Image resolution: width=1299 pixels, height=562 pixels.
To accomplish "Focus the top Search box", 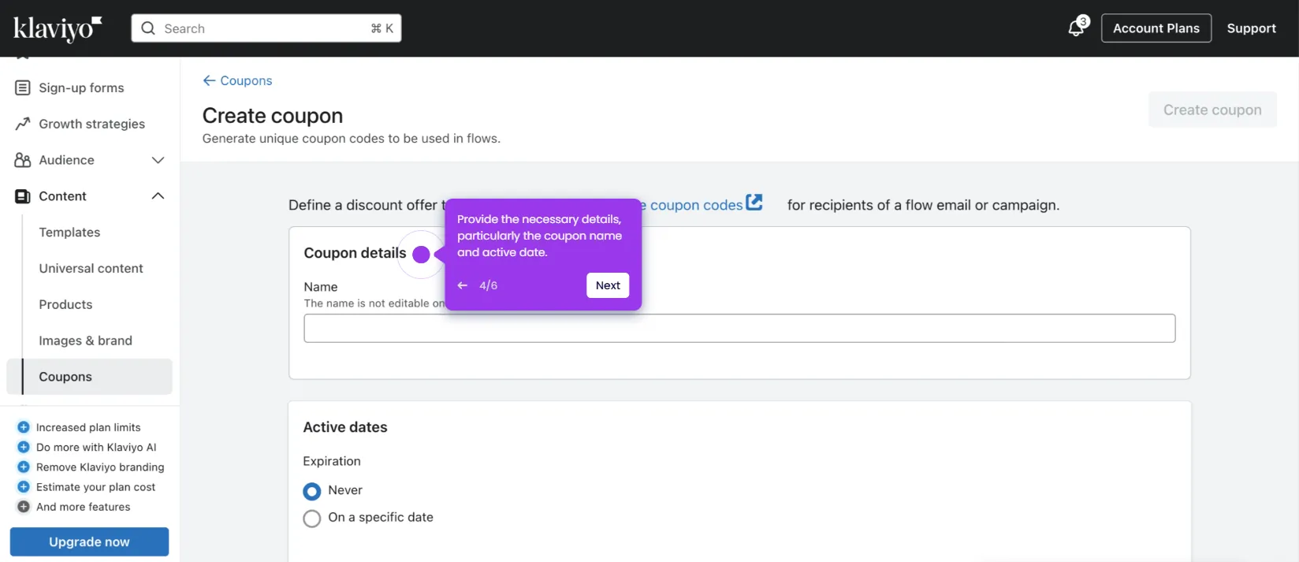I will [266, 28].
